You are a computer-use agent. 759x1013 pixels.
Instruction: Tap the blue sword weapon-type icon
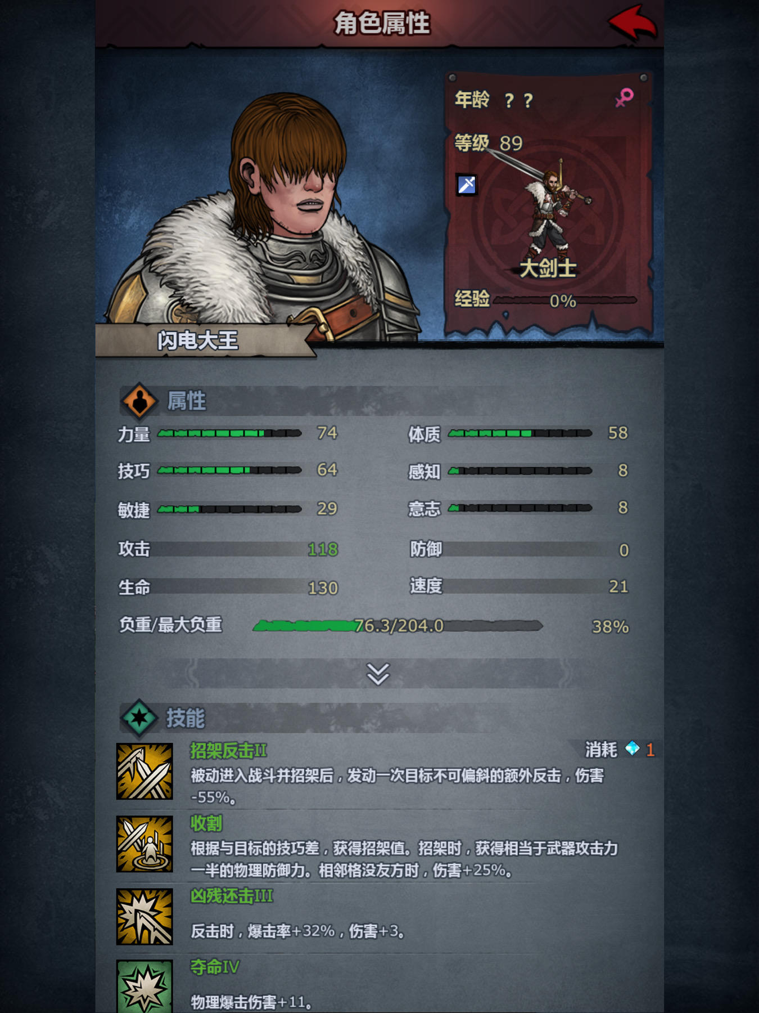(467, 185)
